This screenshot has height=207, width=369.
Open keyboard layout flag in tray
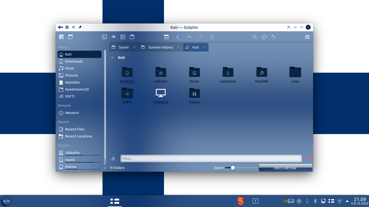click(x=331, y=201)
